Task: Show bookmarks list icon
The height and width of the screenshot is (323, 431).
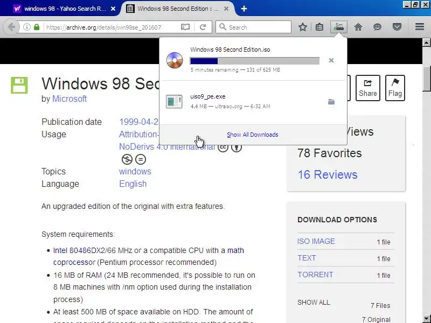Action: (x=319, y=27)
